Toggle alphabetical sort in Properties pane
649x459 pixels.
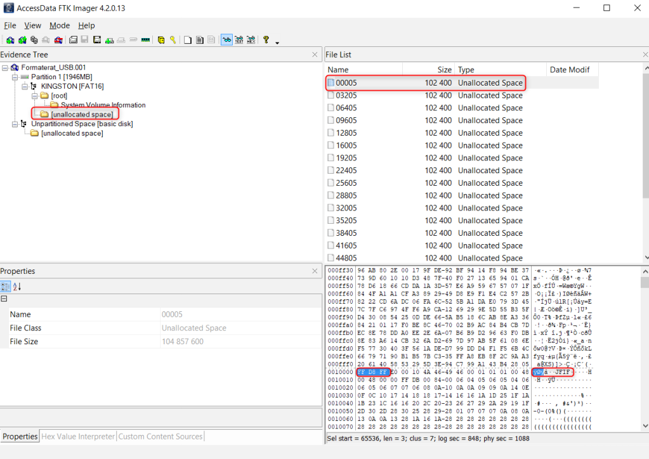16,286
